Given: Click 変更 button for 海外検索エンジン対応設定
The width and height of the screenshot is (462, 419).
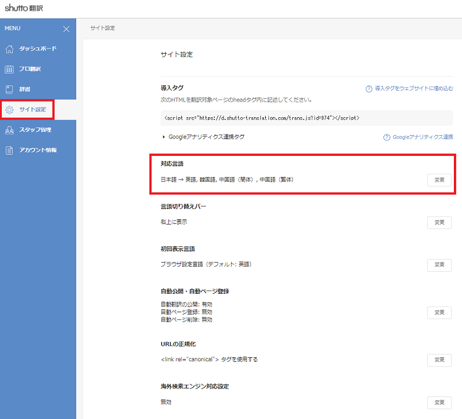Looking at the screenshot, I should [439, 402].
